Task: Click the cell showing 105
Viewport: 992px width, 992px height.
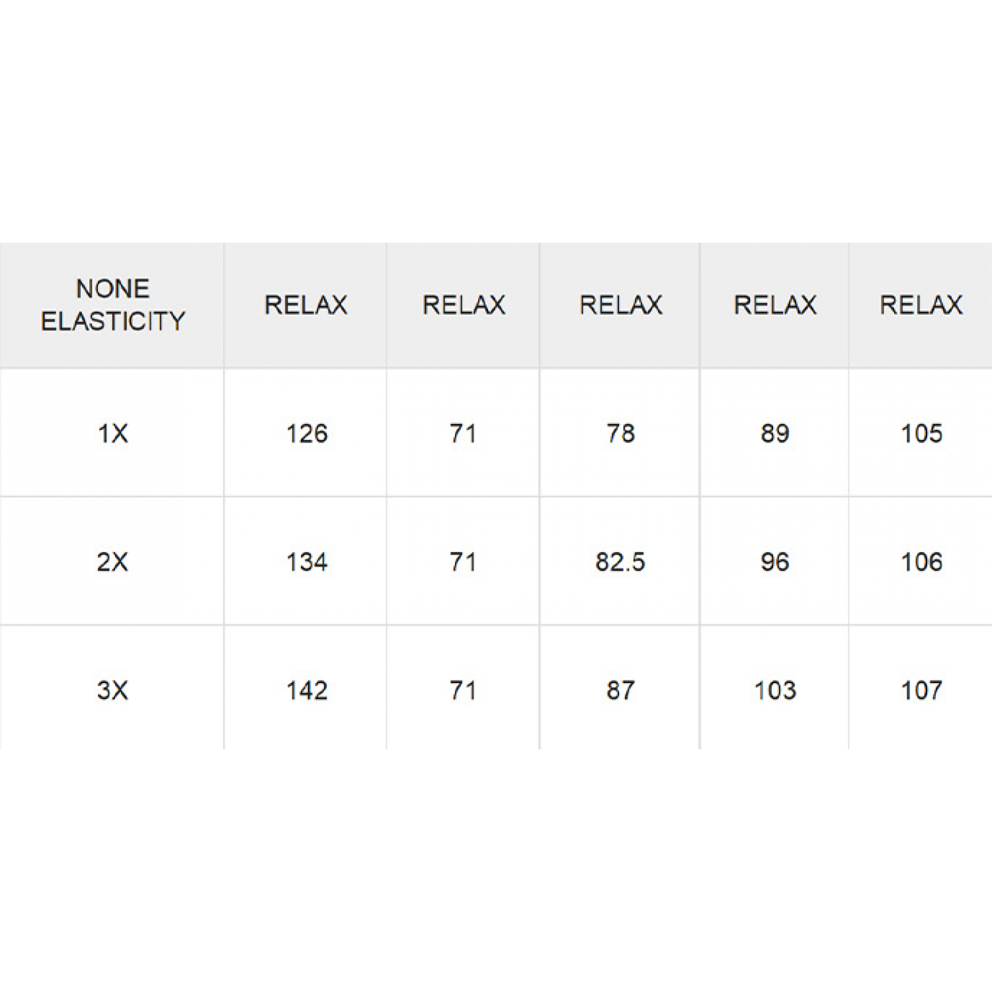Action: coord(921,434)
